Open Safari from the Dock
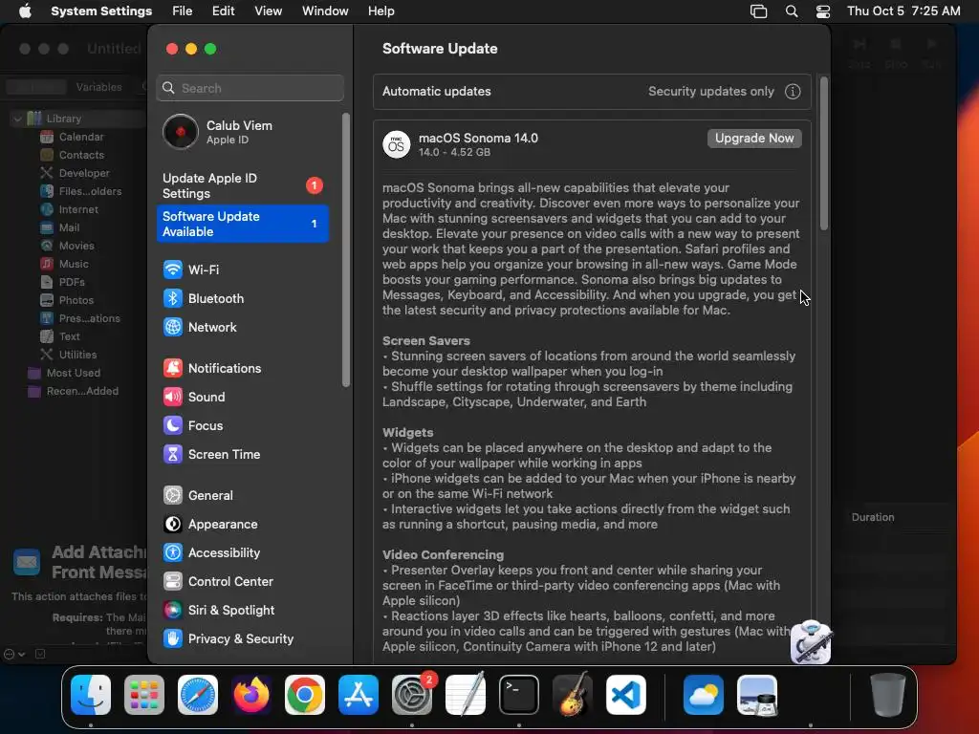The width and height of the screenshot is (979, 734). [198, 695]
